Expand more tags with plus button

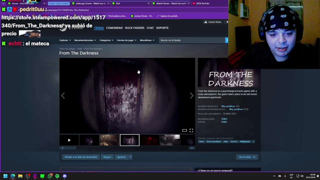(x=253, y=141)
